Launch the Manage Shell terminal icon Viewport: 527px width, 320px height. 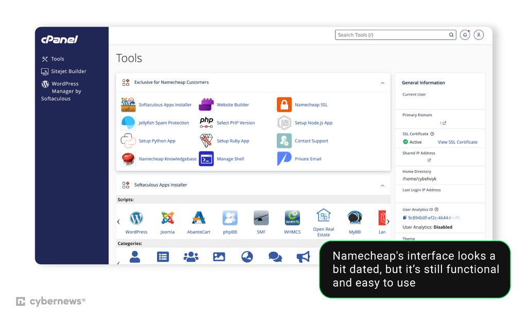[206, 159]
